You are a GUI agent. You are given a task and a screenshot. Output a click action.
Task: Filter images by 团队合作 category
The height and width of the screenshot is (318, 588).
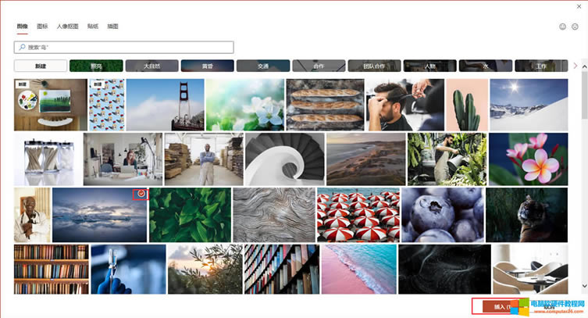(x=374, y=66)
